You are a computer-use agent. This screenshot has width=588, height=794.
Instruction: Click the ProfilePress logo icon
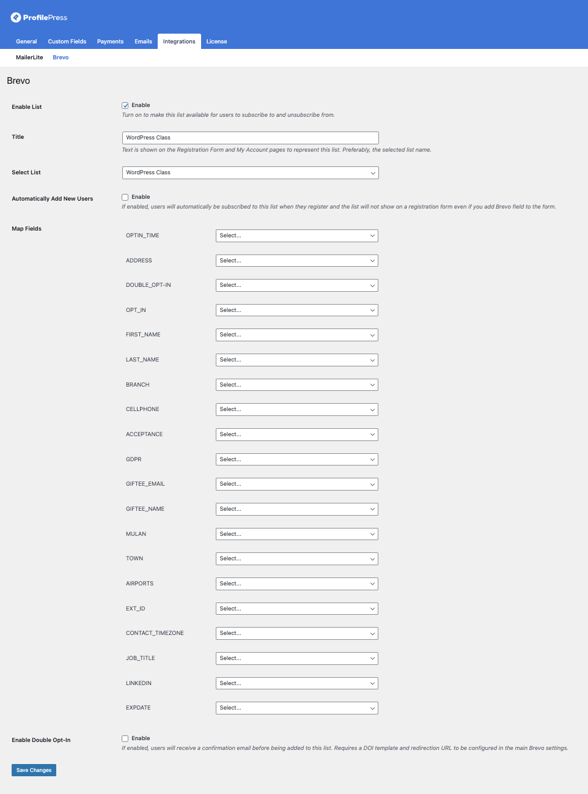(15, 17)
